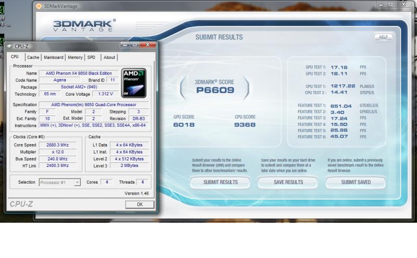
Task: Switch to the Mainboard tab in CPU-Z
Action: click(x=54, y=57)
